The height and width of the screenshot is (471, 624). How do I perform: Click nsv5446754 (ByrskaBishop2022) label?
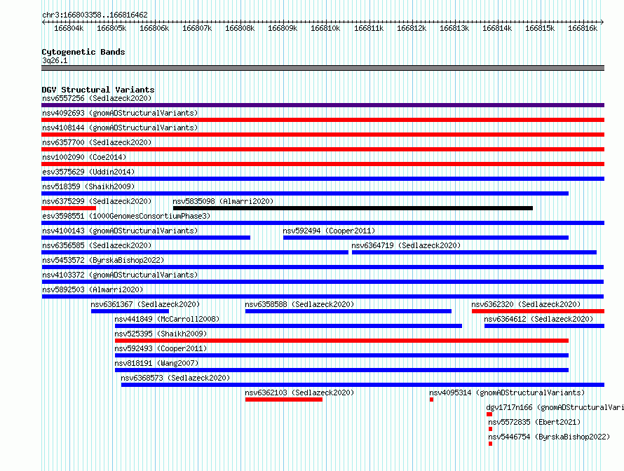(549, 437)
